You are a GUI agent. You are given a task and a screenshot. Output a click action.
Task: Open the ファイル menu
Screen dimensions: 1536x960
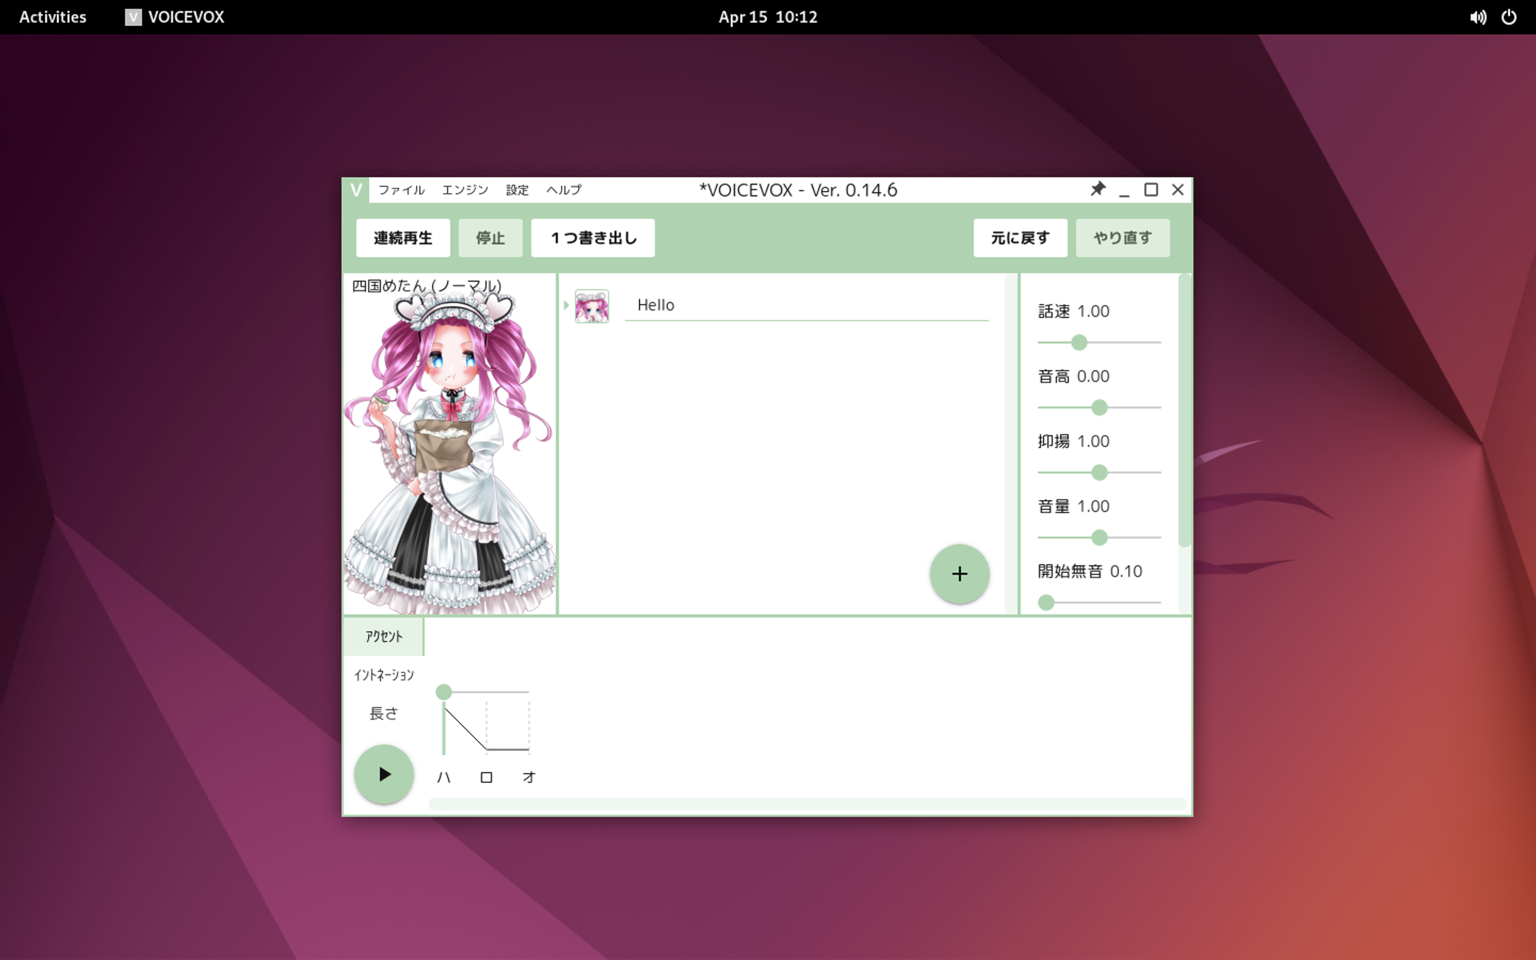coord(402,190)
